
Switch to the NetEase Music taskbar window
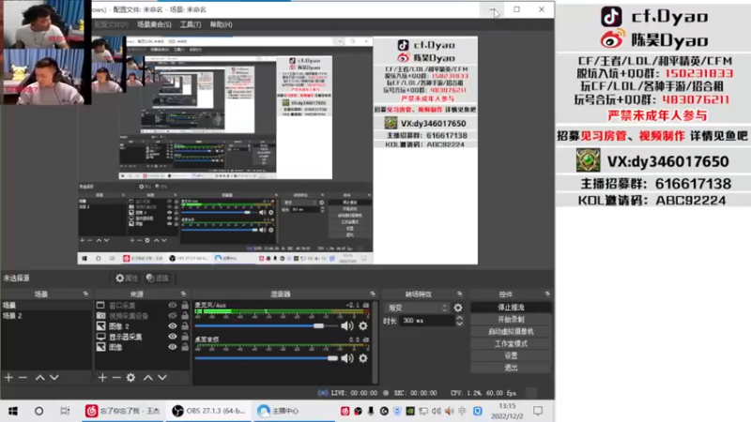(123, 411)
